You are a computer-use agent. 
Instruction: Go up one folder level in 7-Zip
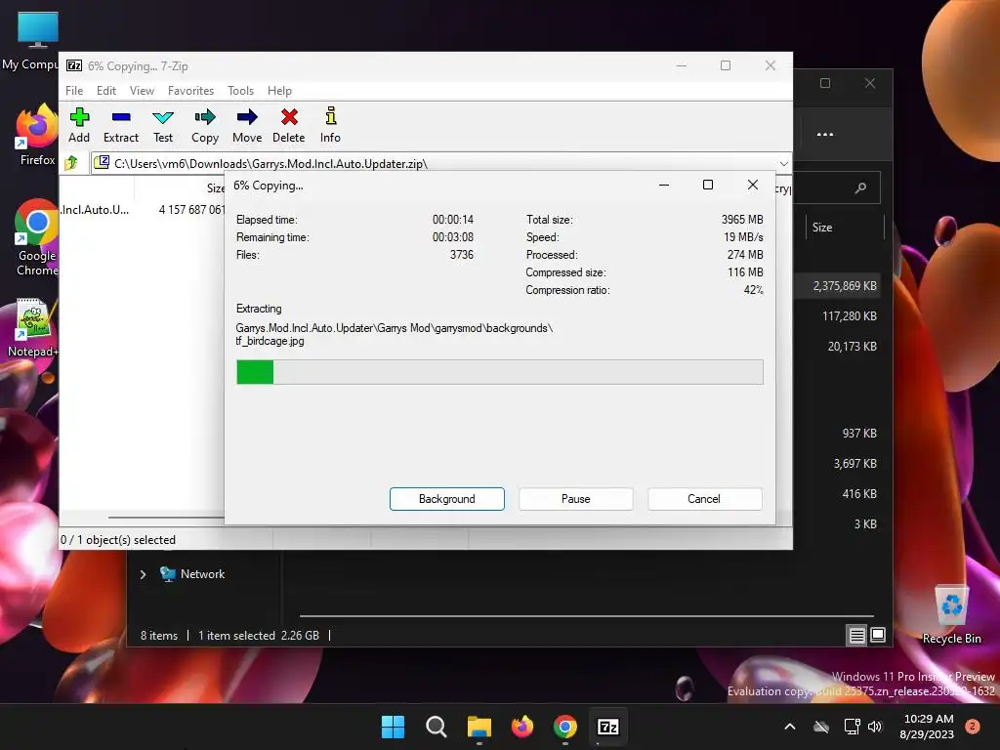coord(71,163)
